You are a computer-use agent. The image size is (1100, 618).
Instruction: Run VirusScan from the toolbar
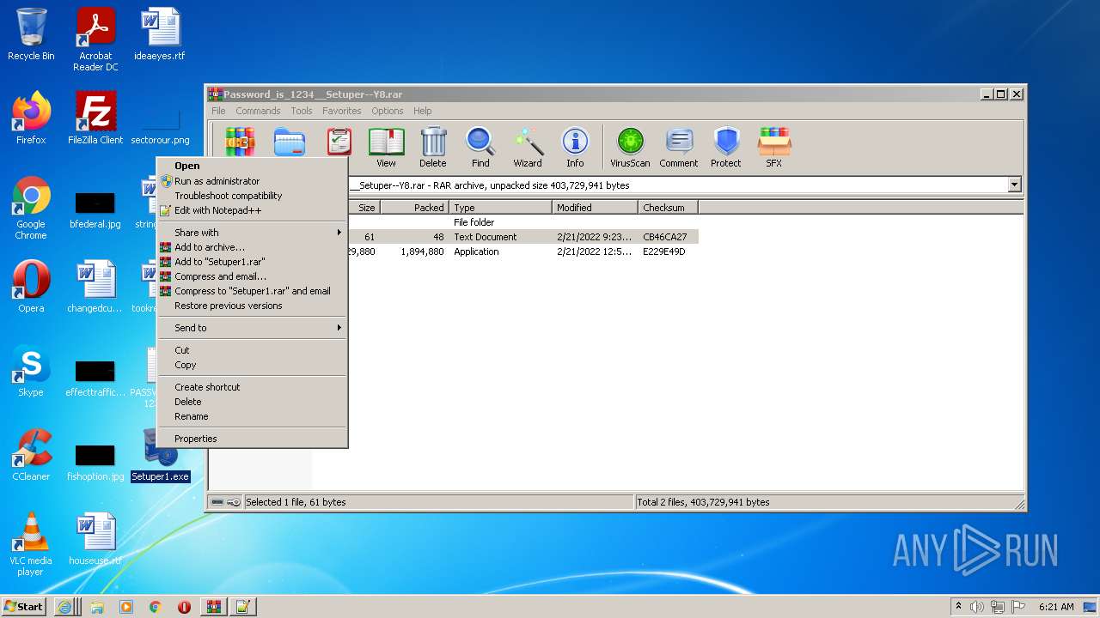click(x=630, y=148)
